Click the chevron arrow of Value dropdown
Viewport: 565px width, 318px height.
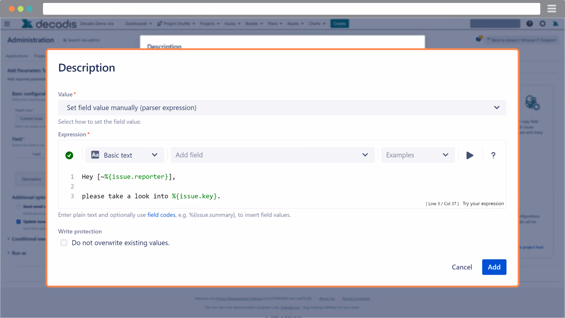497,107
